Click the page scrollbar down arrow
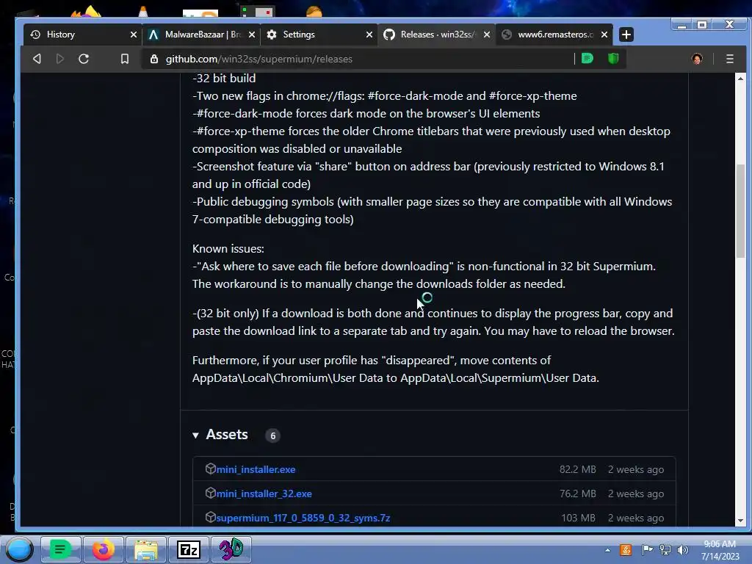The image size is (752, 564). tap(740, 521)
